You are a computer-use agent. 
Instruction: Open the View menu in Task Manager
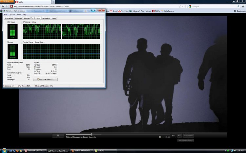coord(19,14)
